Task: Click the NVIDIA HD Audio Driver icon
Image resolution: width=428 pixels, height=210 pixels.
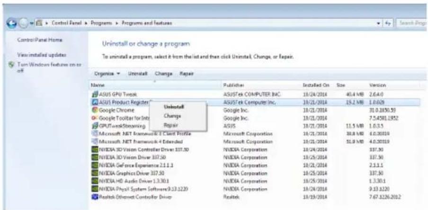Action: [x=95, y=181]
